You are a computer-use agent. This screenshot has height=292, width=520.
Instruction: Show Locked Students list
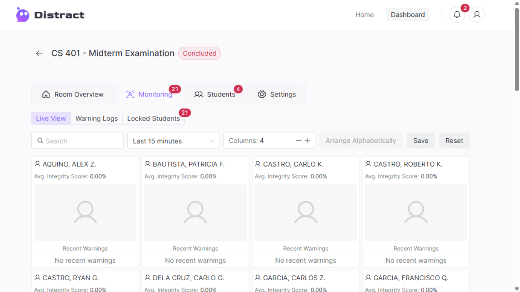(154, 118)
